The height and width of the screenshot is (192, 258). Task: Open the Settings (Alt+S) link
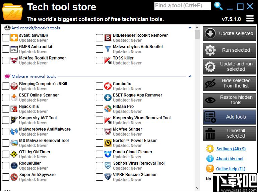coord(231,149)
